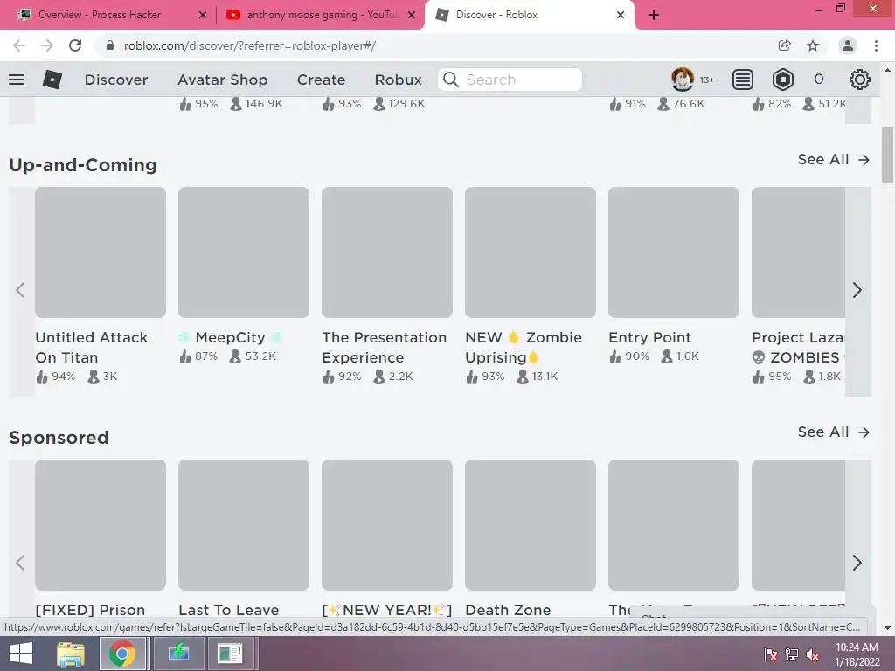895x671 pixels.
Task: Click the MeepCity game title
Action: 230,337
